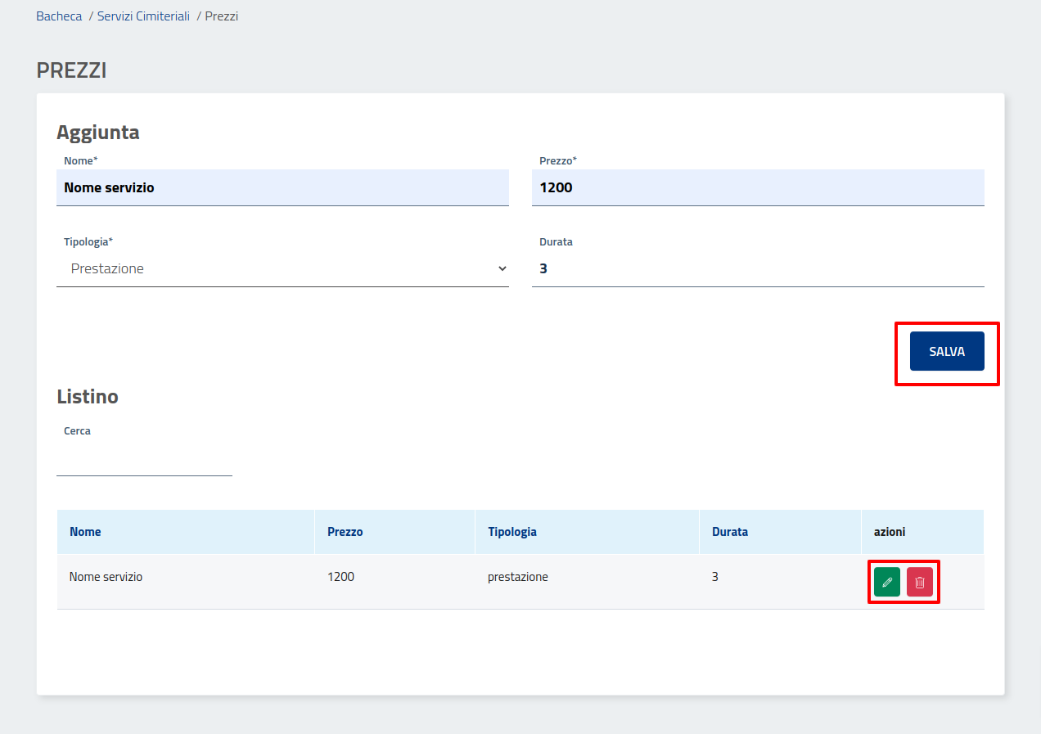Screen dimensions: 1041x734
Task: Sort the table by Nome column header
Action: (x=86, y=532)
